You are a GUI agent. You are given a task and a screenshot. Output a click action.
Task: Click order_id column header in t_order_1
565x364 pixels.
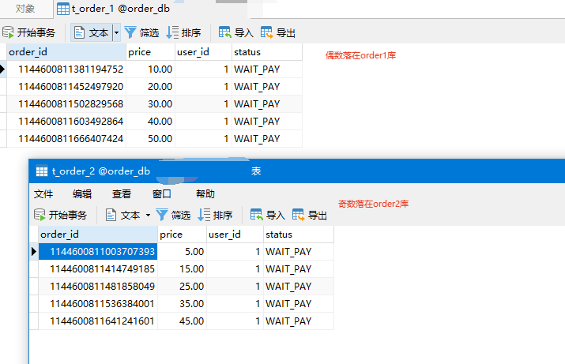66,52
